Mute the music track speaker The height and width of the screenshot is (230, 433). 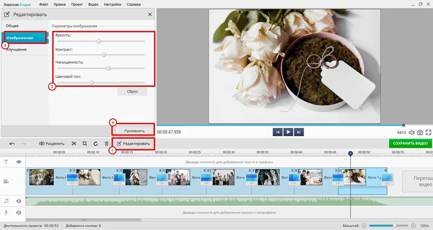click(19, 201)
